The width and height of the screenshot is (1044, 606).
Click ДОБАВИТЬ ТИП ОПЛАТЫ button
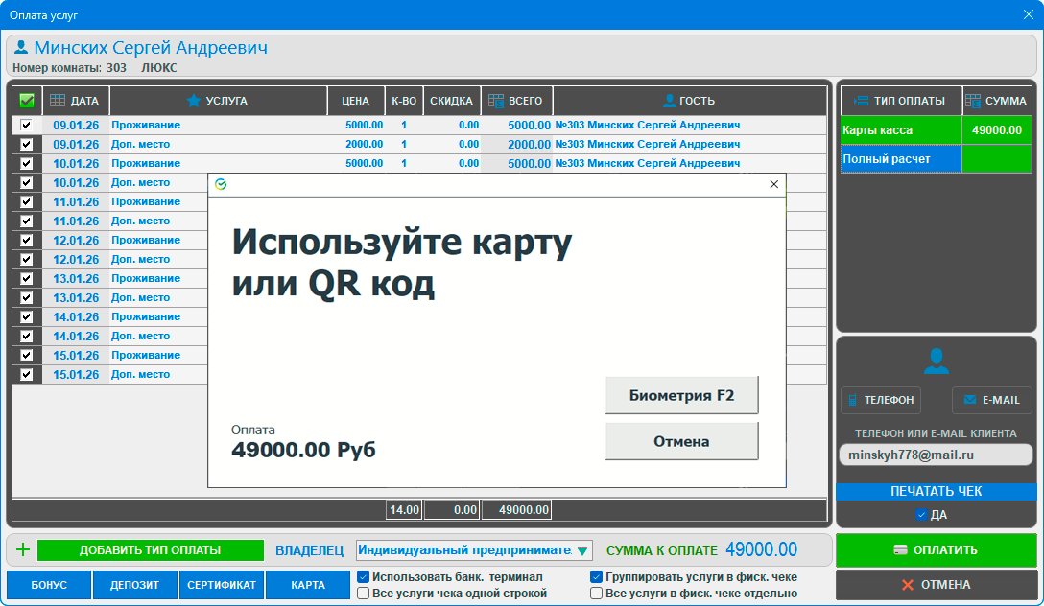[x=151, y=550]
